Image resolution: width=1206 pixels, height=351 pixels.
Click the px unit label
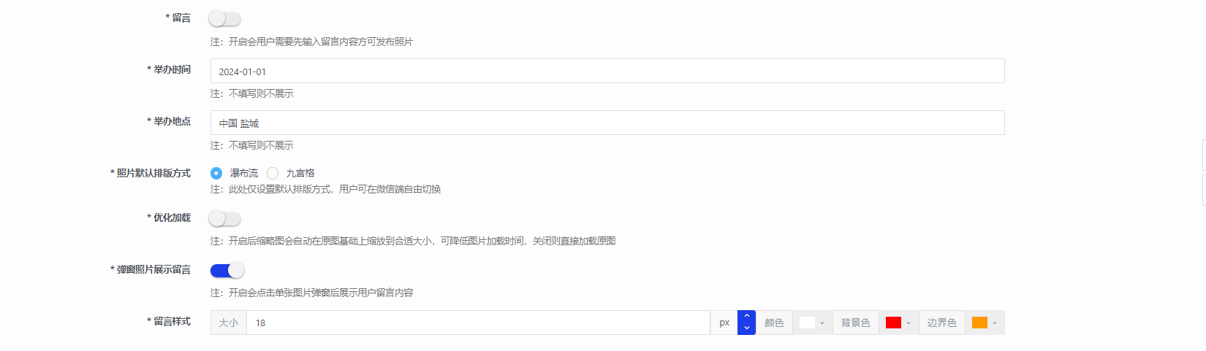click(x=724, y=323)
